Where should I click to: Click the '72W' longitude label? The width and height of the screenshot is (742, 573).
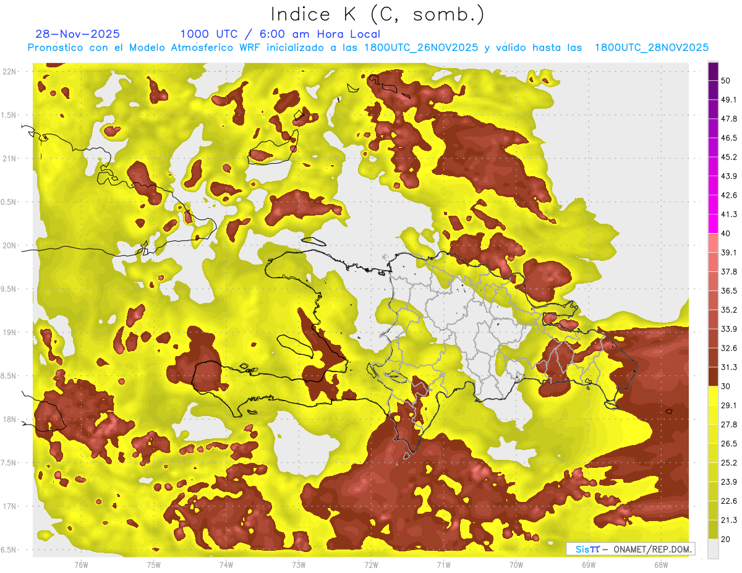[x=371, y=564]
